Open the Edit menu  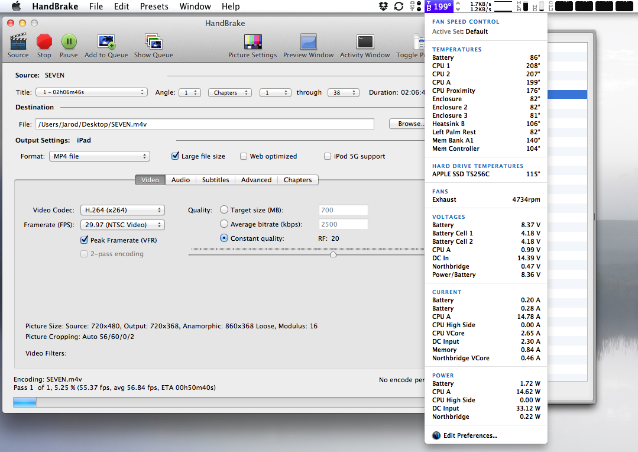click(x=121, y=6)
